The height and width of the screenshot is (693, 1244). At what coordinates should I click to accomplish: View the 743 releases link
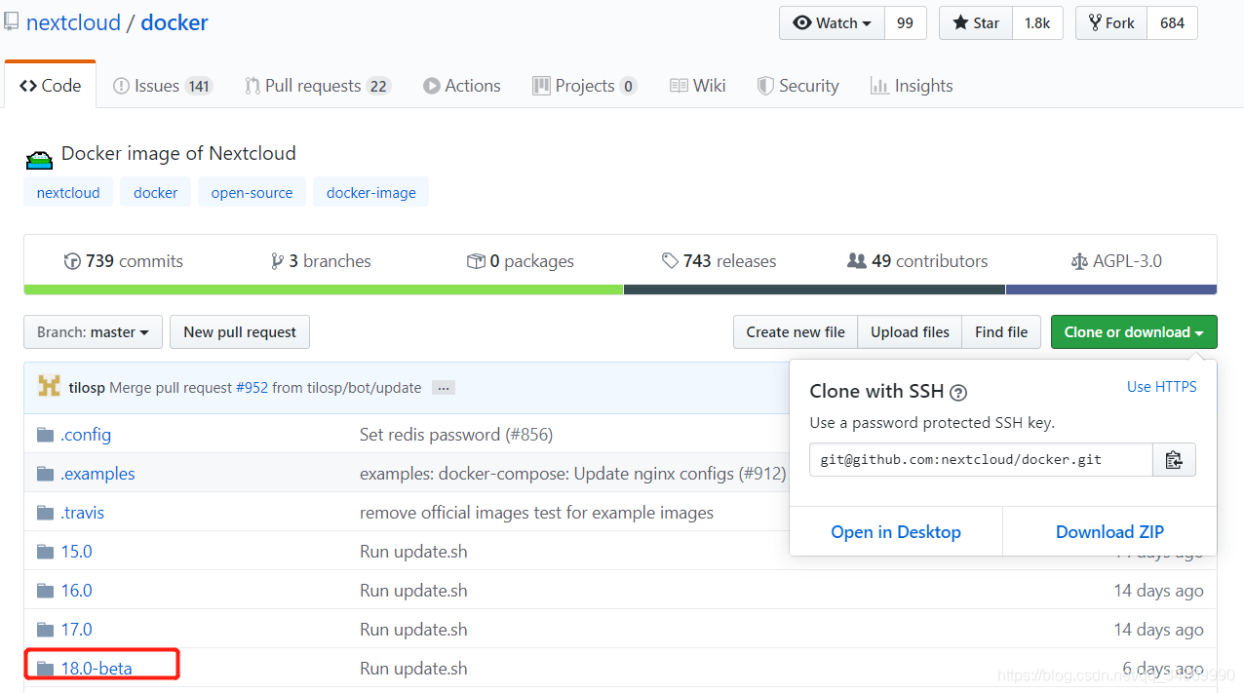tap(719, 261)
